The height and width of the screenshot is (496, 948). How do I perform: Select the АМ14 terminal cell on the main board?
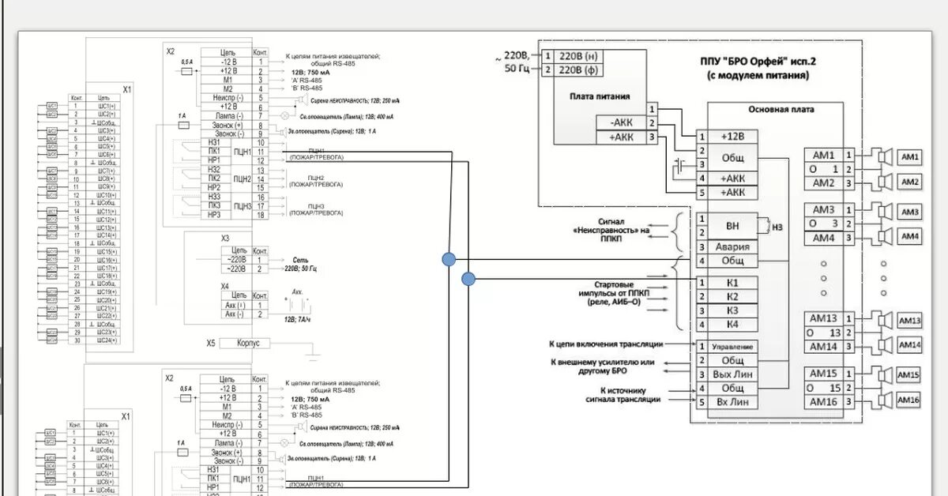(823, 346)
